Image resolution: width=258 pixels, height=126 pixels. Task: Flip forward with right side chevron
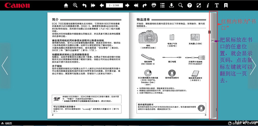253,66
